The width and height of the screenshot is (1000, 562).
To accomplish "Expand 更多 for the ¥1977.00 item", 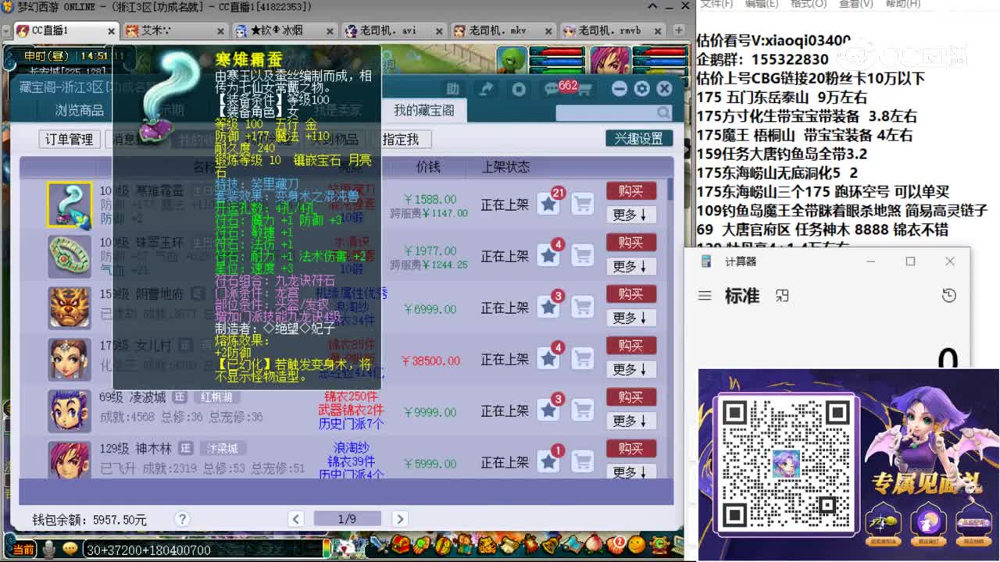I will pyautogui.click(x=630, y=266).
